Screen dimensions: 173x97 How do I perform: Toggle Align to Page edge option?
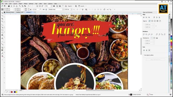(x=152, y=21)
